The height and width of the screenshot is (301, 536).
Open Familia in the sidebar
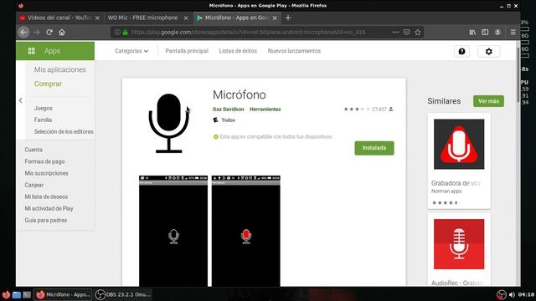point(43,120)
